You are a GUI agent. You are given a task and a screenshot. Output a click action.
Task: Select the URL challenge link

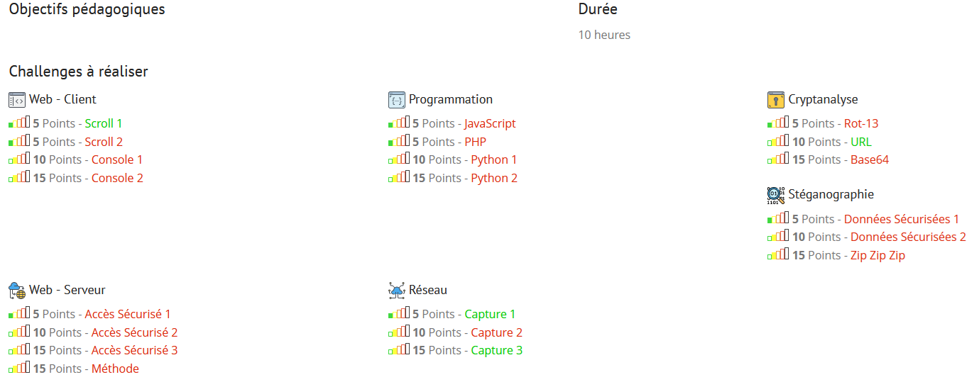(860, 142)
